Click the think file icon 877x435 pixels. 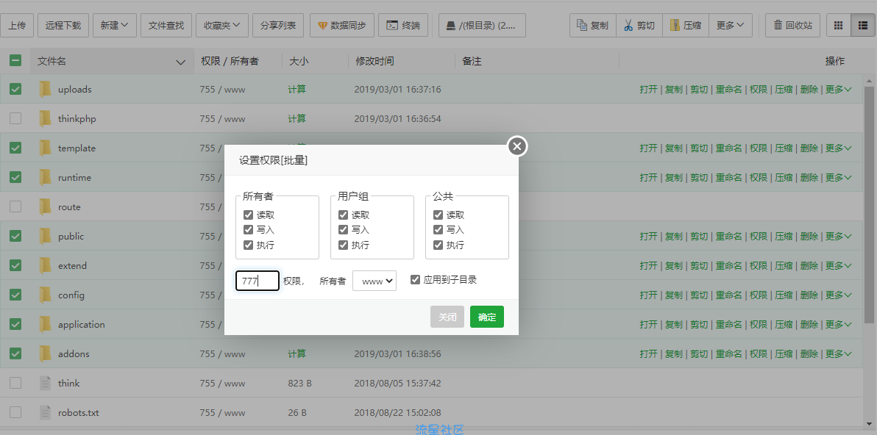pyautogui.click(x=46, y=383)
